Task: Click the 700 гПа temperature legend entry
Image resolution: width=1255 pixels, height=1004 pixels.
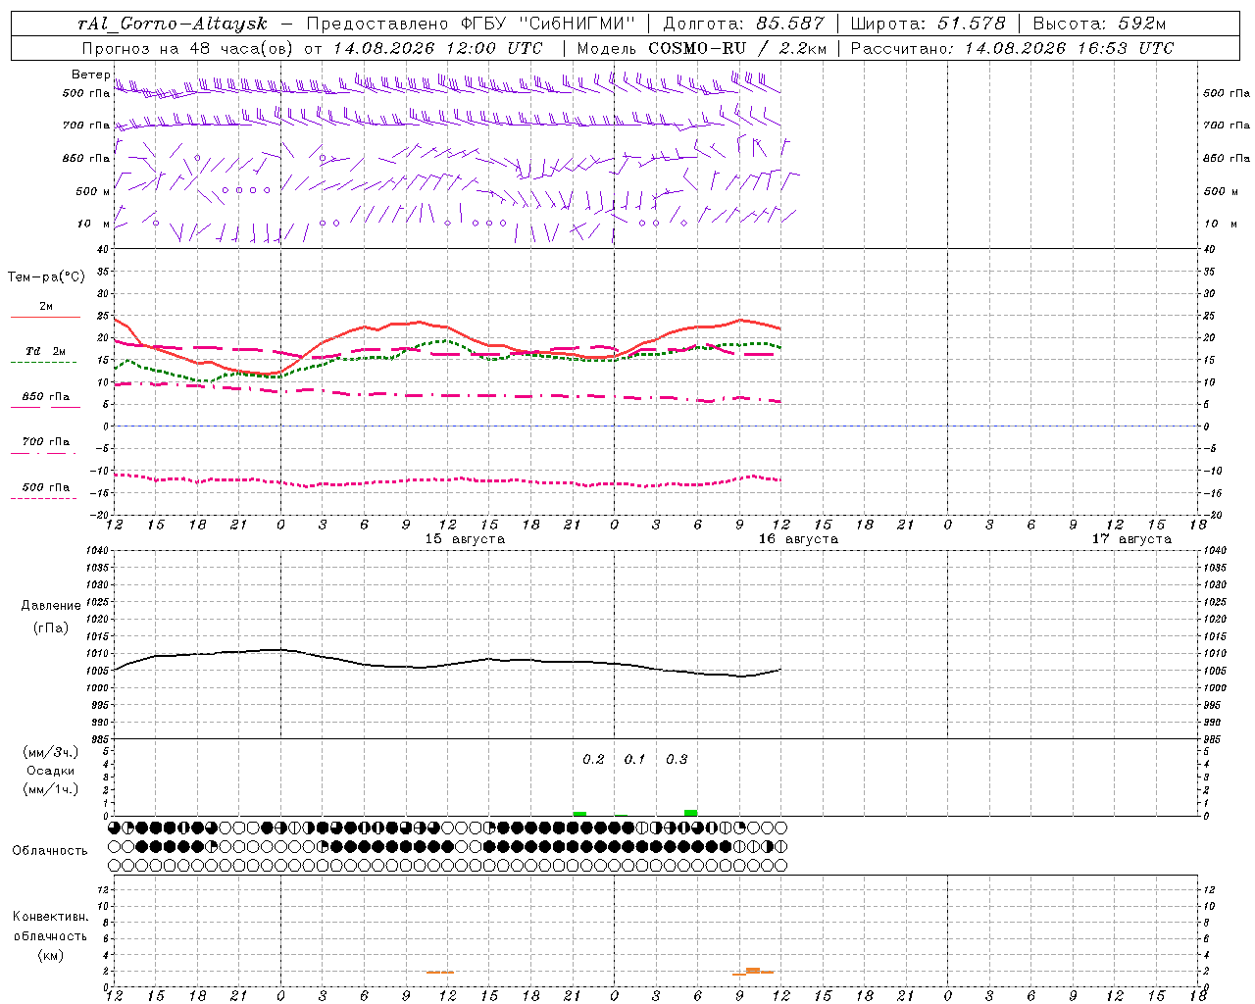Action: point(45,445)
